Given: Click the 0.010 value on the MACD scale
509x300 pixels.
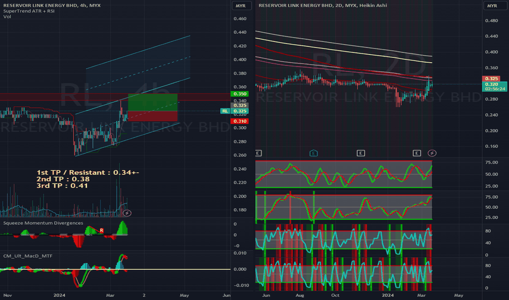Looking at the screenshot, I should pyautogui.click(x=240, y=253).
